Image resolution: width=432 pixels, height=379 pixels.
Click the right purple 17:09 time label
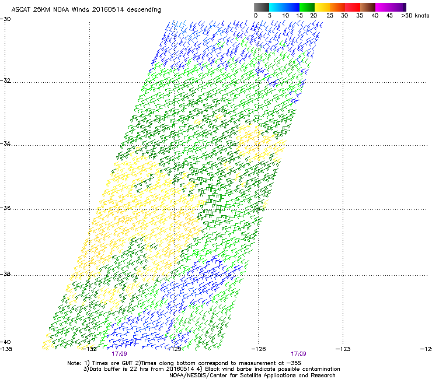pyautogui.click(x=299, y=354)
